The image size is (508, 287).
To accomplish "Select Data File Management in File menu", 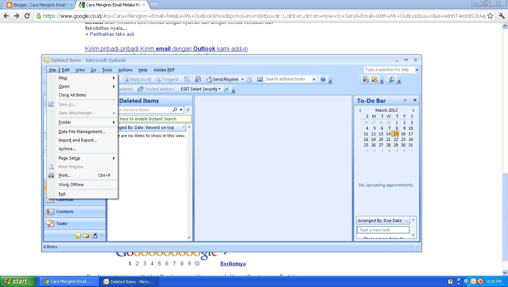I will [x=82, y=132].
